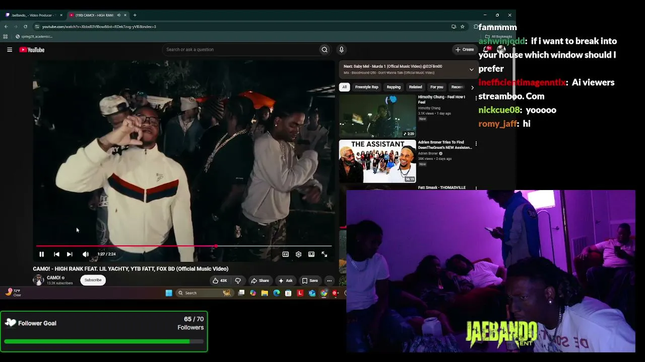Click the search magnifier button
Image resolution: width=645 pixels, height=362 pixels.
(x=325, y=49)
